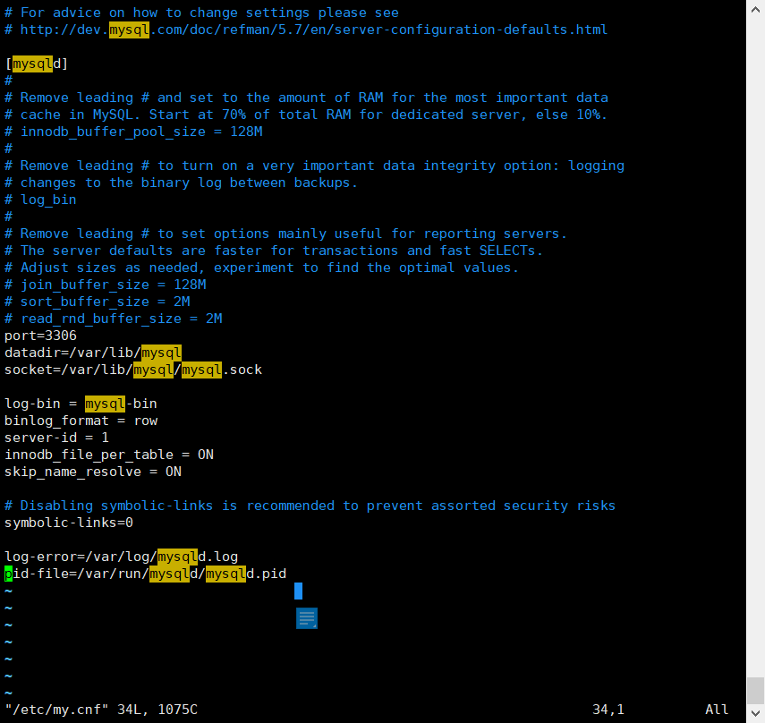Open the dev.mysql.com documentation URL

(313, 30)
